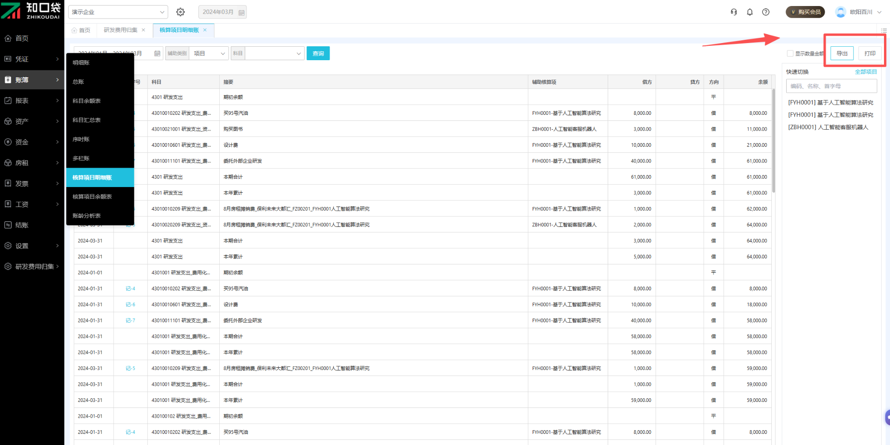Open the 演示企业 company dropdown
890x445 pixels.
tap(118, 12)
